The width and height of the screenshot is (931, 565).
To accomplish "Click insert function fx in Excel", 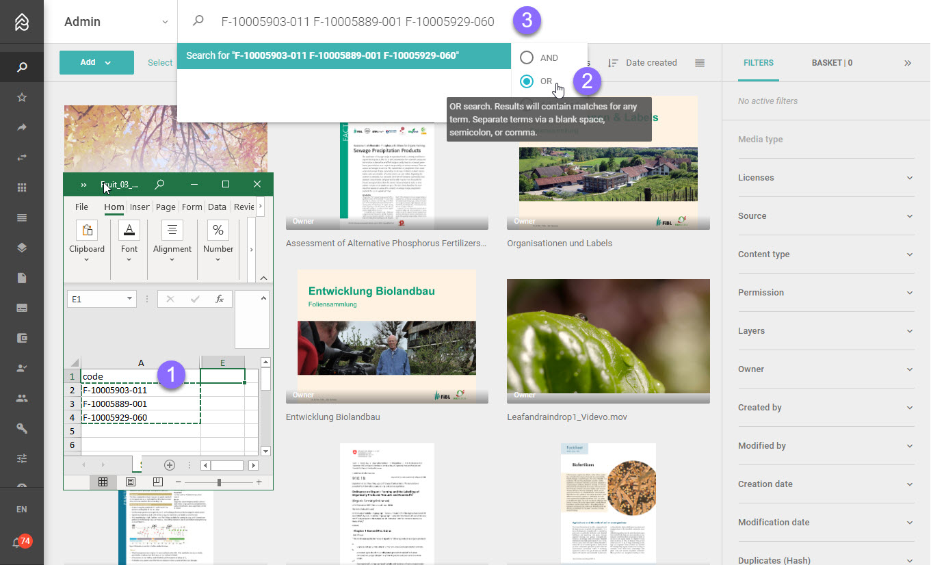I will [220, 299].
